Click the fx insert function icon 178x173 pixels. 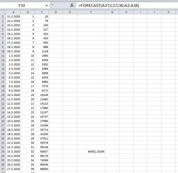tap(72, 5)
